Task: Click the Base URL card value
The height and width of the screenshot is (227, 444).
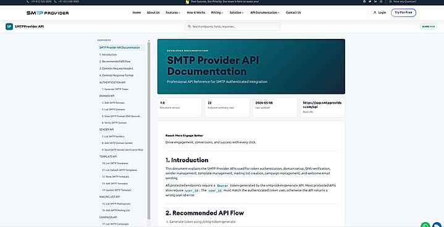Action: point(322,105)
